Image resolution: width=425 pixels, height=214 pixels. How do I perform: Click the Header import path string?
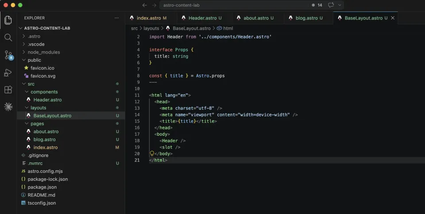235,37
